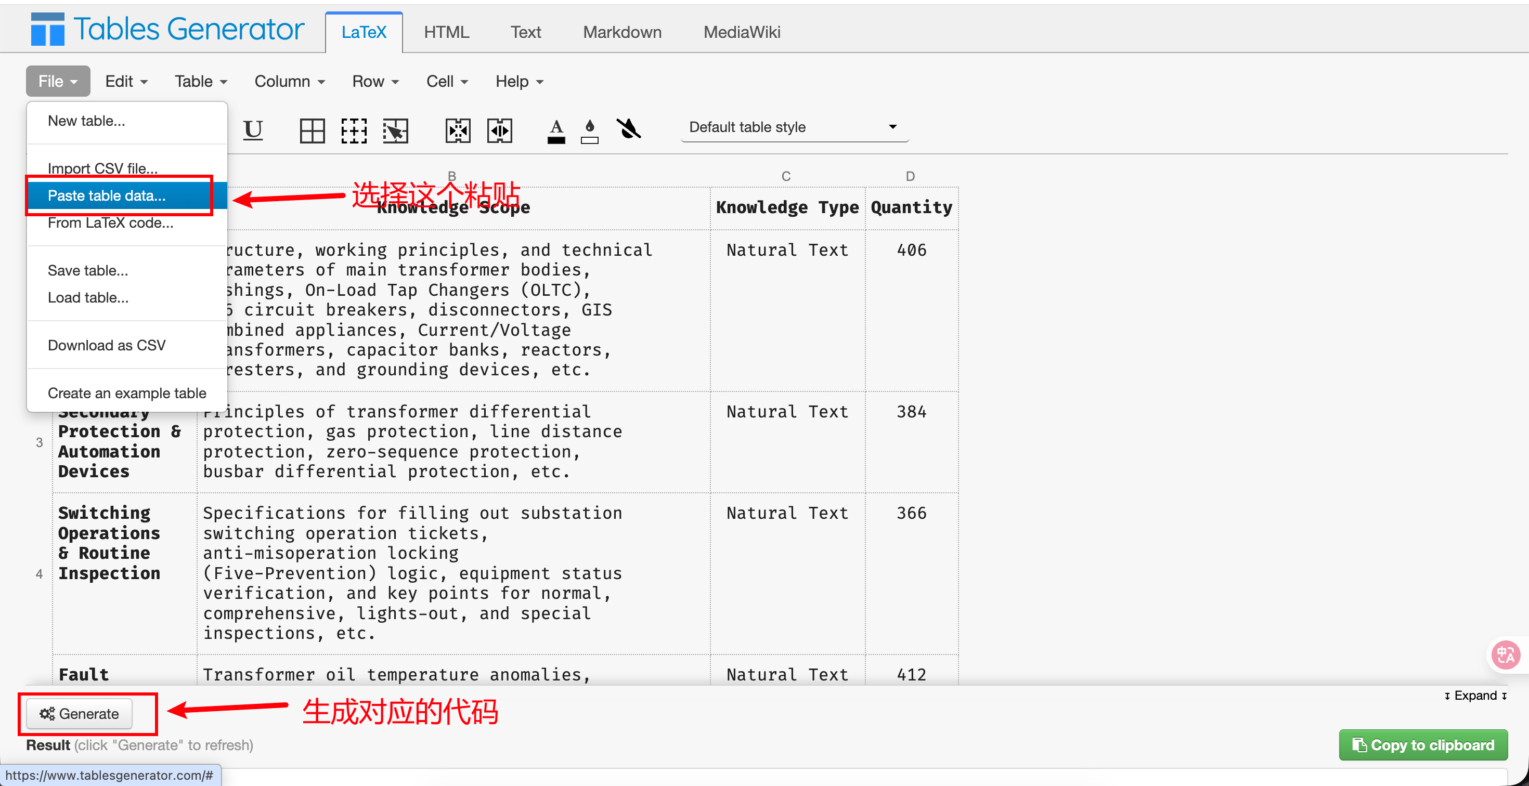Open the Default table style dropdown
This screenshot has width=1529, height=786.
pyautogui.click(x=793, y=127)
